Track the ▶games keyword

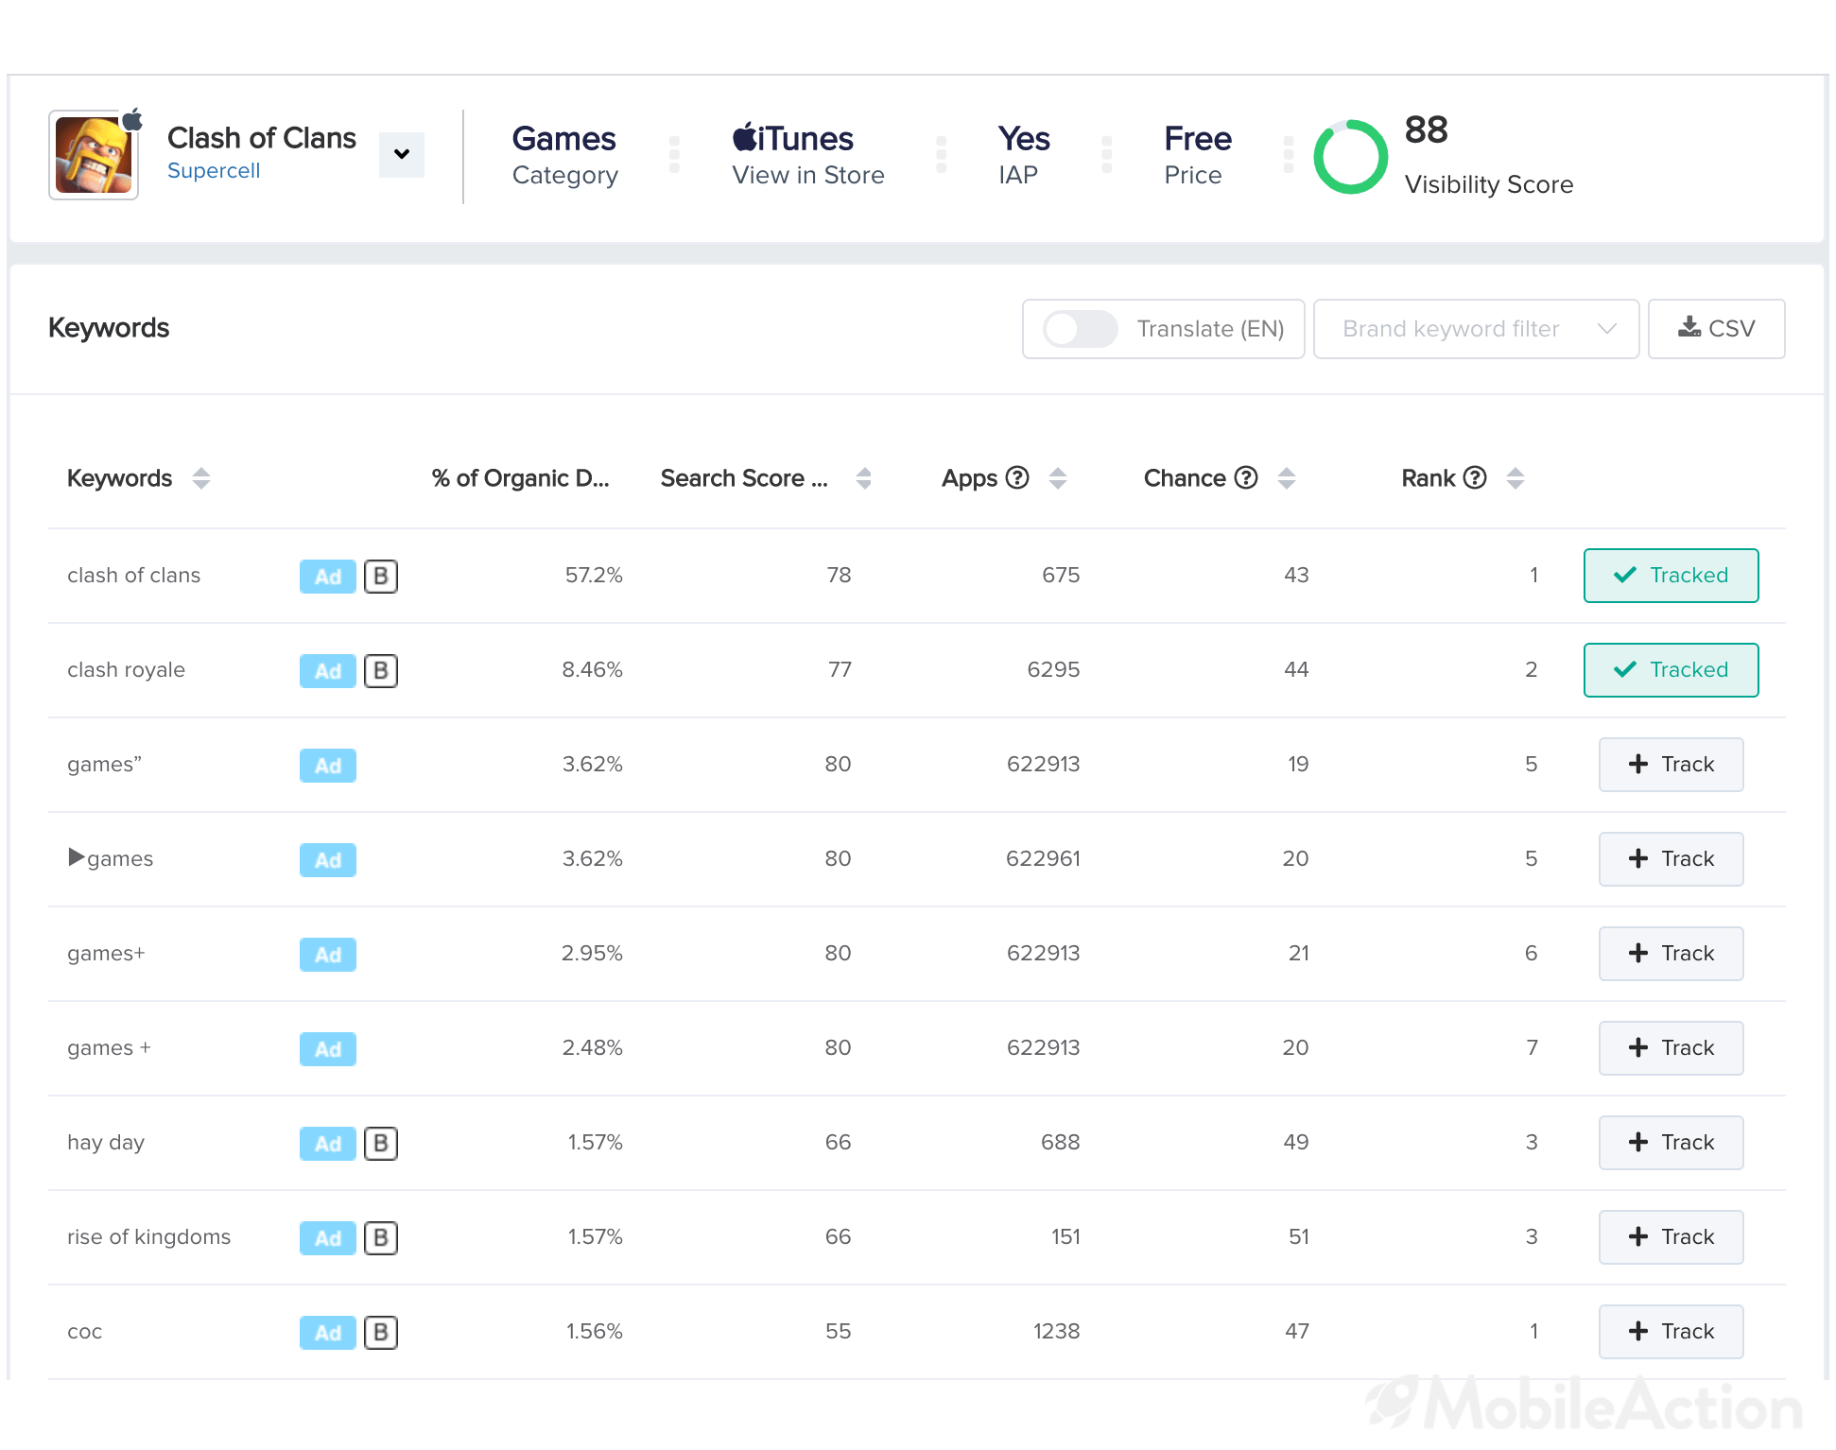click(1671, 859)
